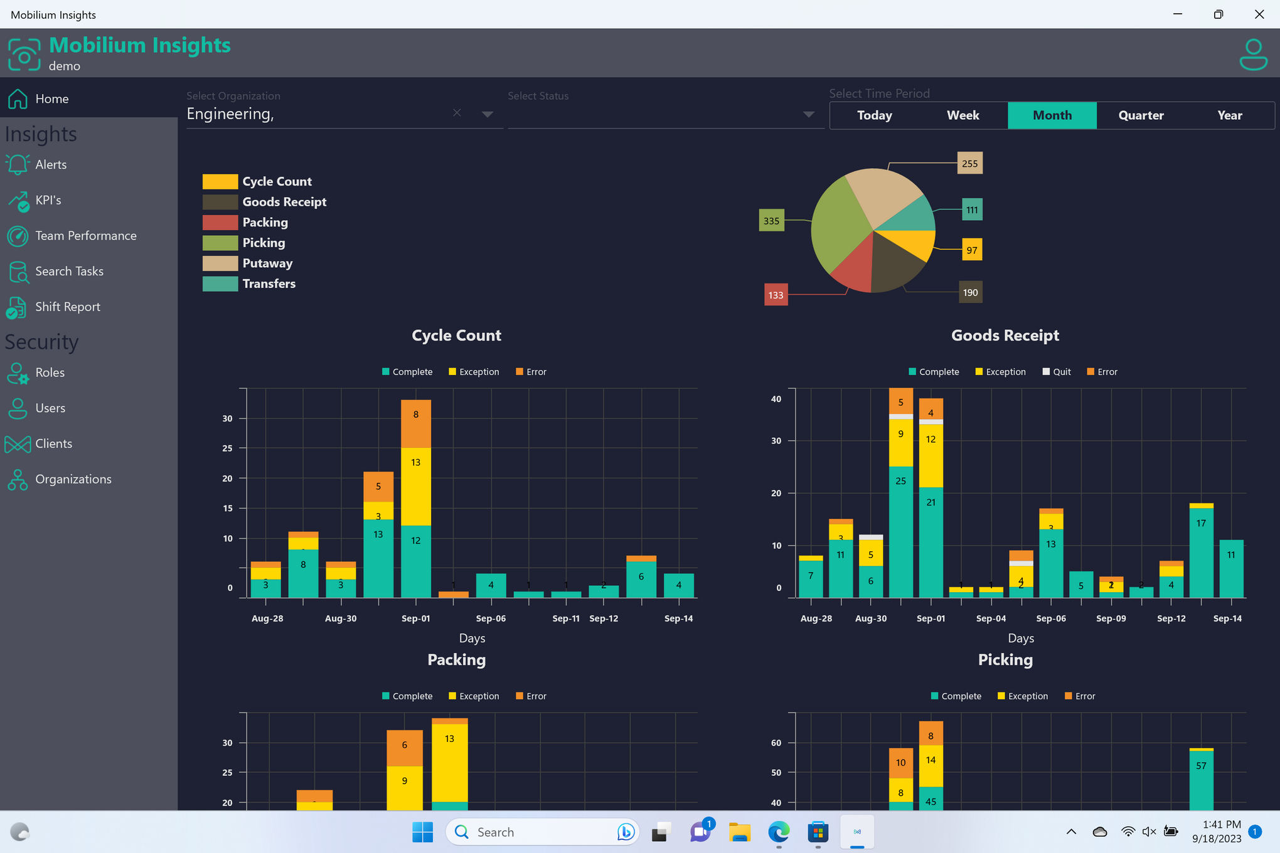Select the Week time period tab
This screenshot has height=853, width=1280.
(963, 115)
